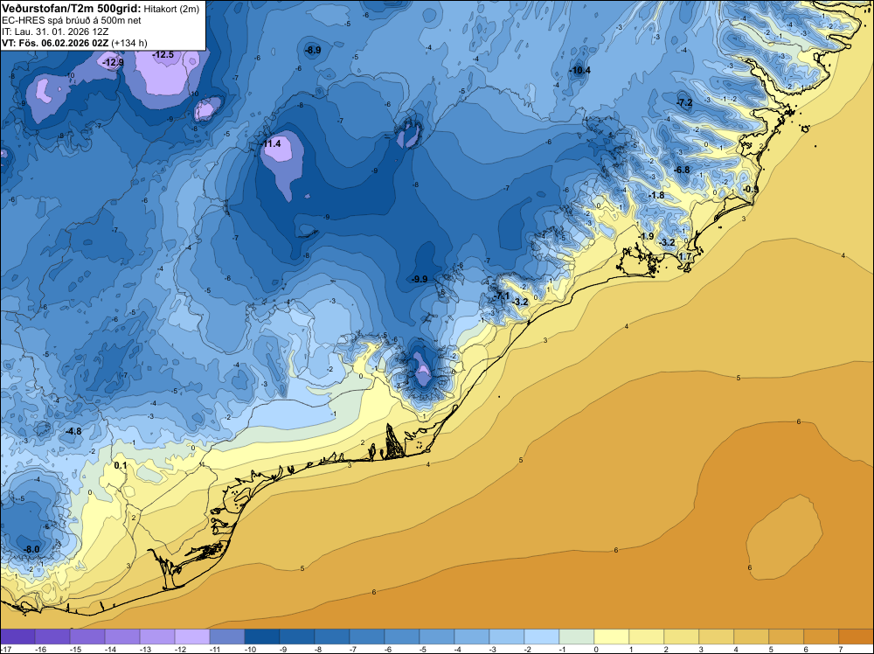
Task: Click the -11 legend color swatch
Action: (x=227, y=637)
